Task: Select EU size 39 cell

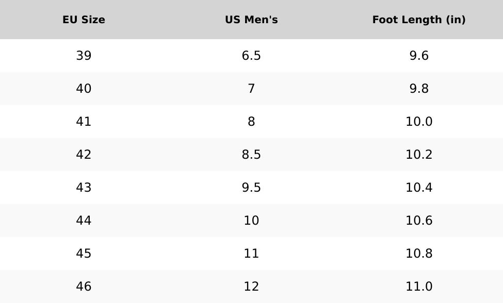Action: click(x=84, y=56)
